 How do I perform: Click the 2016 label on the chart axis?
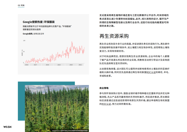pyautogui.click(x=27, y=65)
